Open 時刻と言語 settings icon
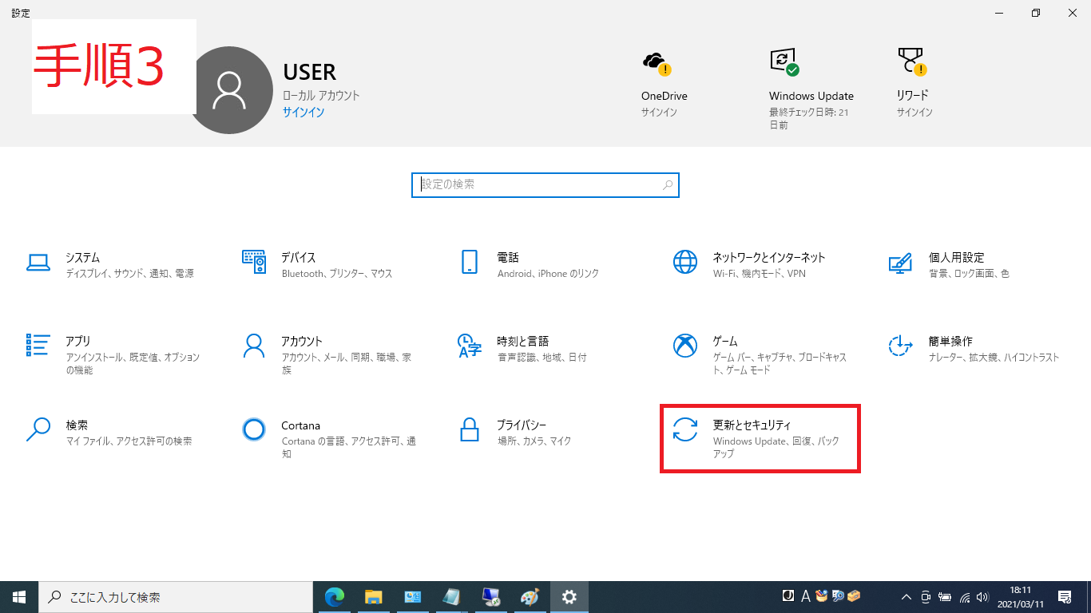1091x613 pixels. pos(469,345)
